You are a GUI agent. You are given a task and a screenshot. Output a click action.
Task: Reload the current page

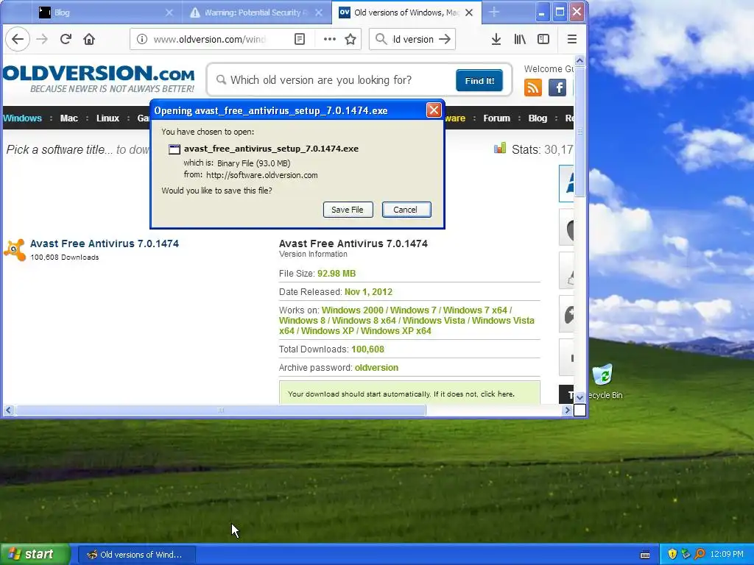coord(66,39)
